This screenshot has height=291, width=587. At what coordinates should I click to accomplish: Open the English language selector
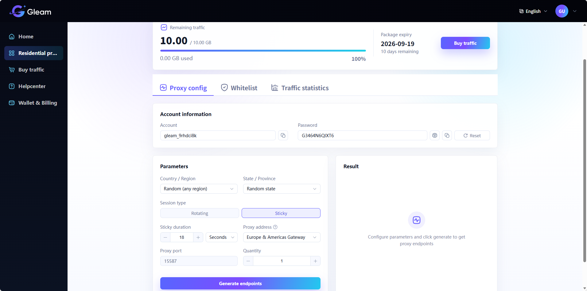pos(533,11)
